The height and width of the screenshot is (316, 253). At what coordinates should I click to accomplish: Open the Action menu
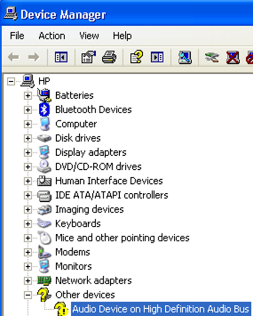pos(52,36)
